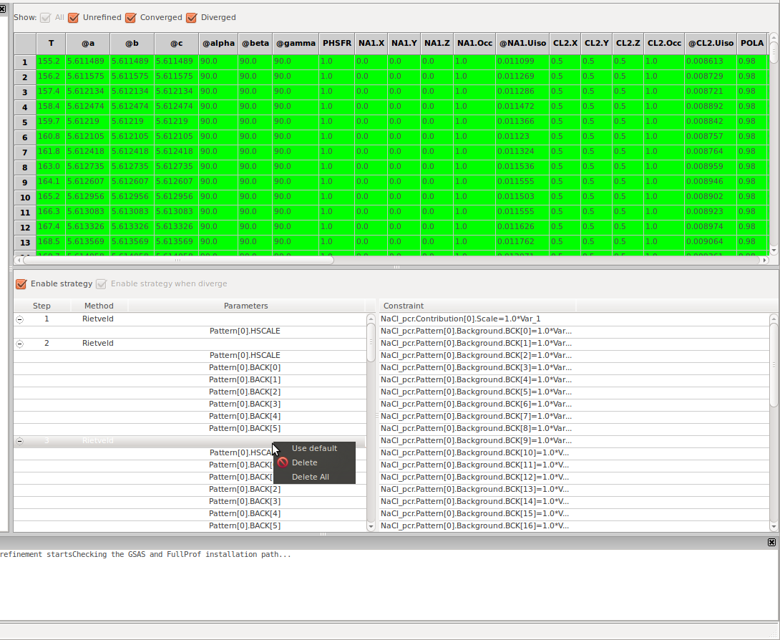This screenshot has height=640, width=780.
Task: Click the results table horizontal scrollbar
Action: 178,260
